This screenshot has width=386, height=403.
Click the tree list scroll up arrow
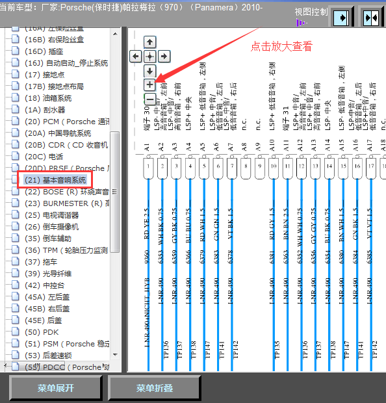(115, 34)
